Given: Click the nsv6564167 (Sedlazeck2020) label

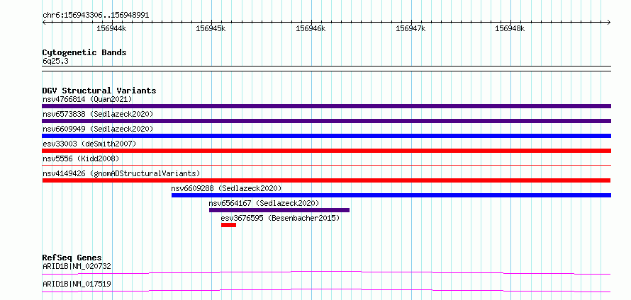Looking at the screenshot, I should point(264,203).
